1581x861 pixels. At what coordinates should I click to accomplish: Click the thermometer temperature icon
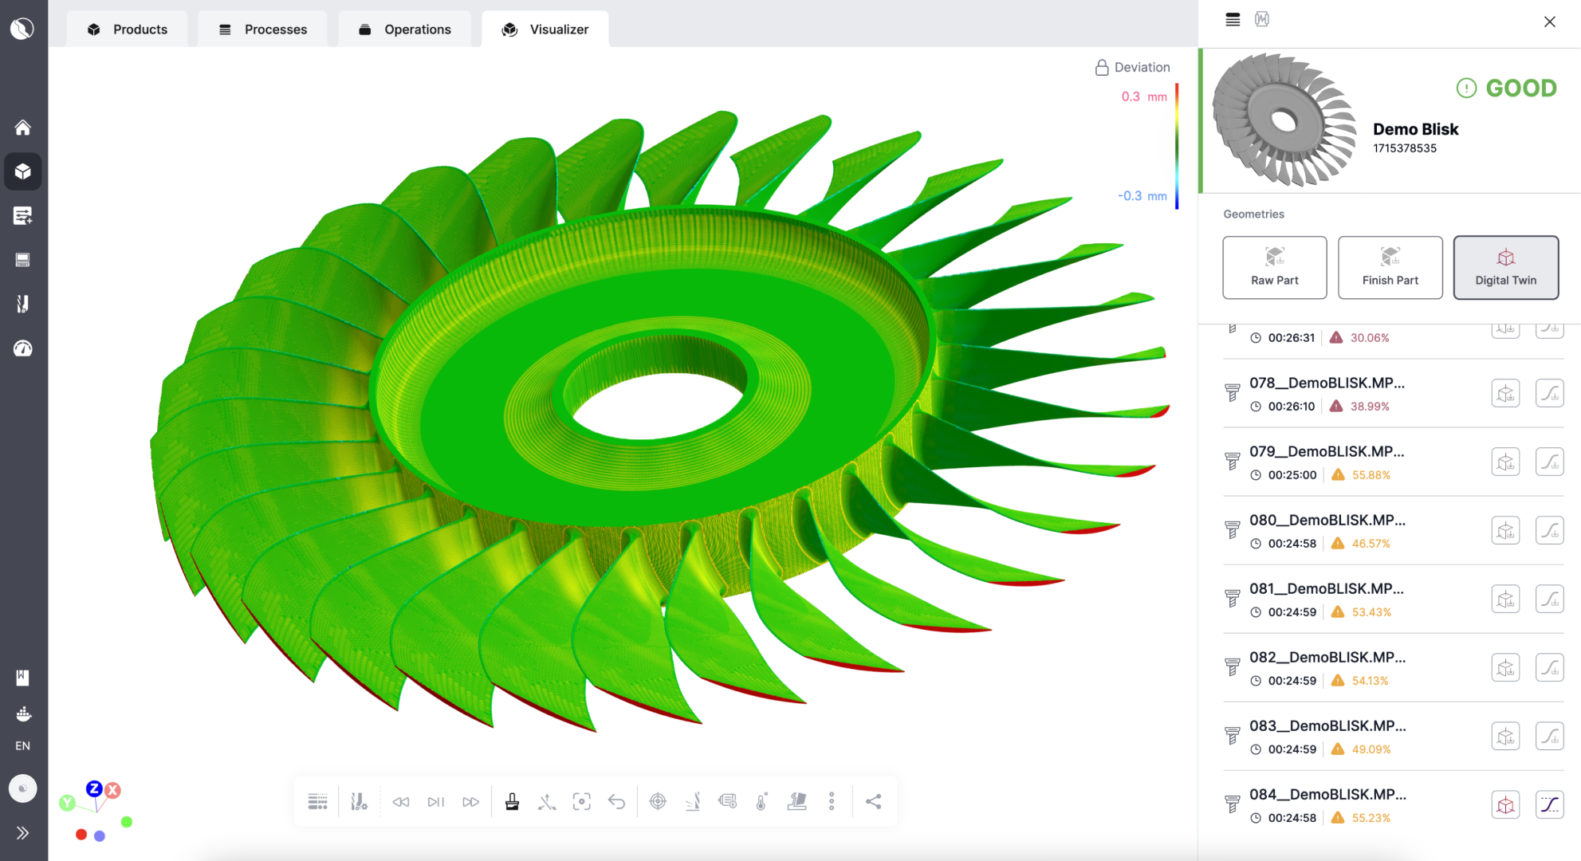pyautogui.click(x=761, y=801)
